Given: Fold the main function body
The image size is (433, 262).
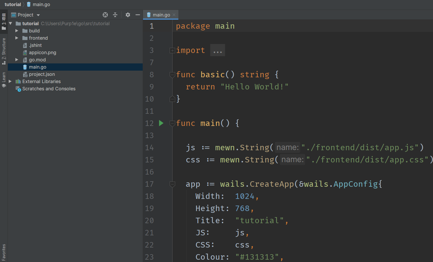Looking at the screenshot, I should click(x=172, y=123).
